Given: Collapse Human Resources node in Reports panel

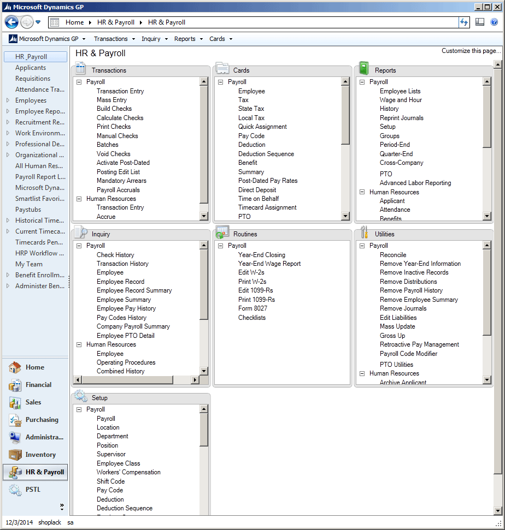Looking at the screenshot, I should click(362, 192).
